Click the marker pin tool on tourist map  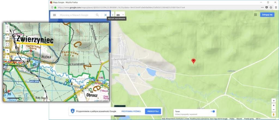[x=7, y=51]
